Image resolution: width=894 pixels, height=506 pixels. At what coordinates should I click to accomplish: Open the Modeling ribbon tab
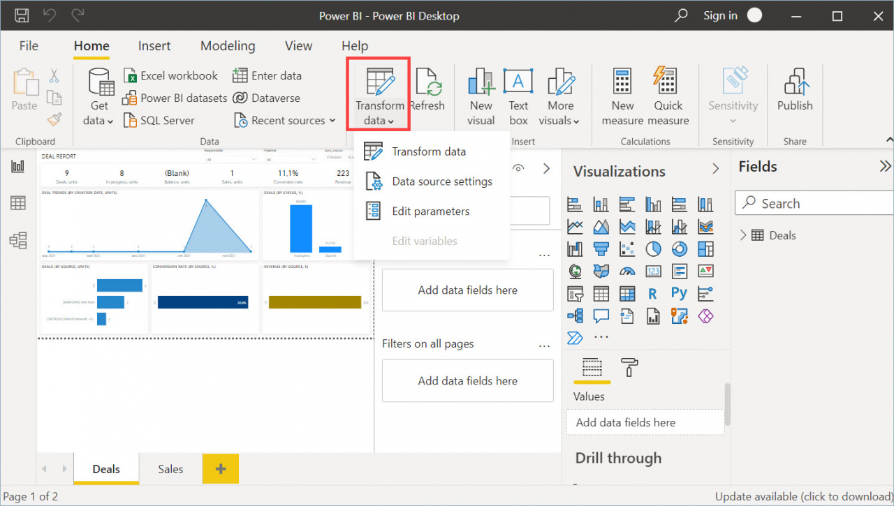click(228, 45)
